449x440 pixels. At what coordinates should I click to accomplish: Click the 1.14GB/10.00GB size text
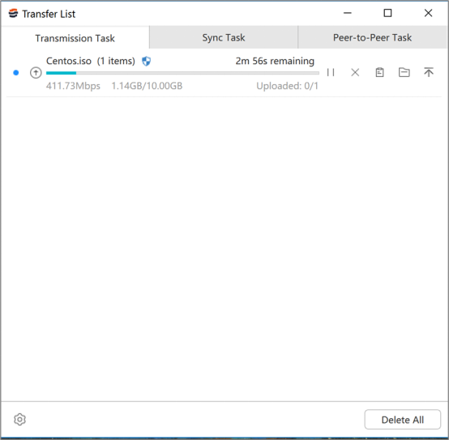(147, 86)
